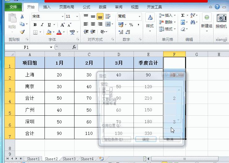
Task: Open the 新建组 custom group button
Action: [x=207, y=22]
